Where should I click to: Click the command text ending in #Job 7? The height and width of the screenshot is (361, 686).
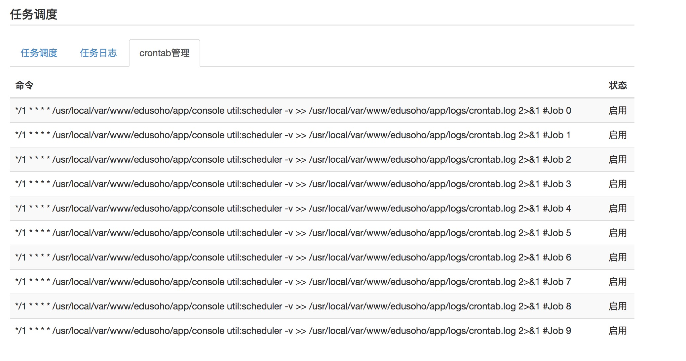(x=293, y=282)
